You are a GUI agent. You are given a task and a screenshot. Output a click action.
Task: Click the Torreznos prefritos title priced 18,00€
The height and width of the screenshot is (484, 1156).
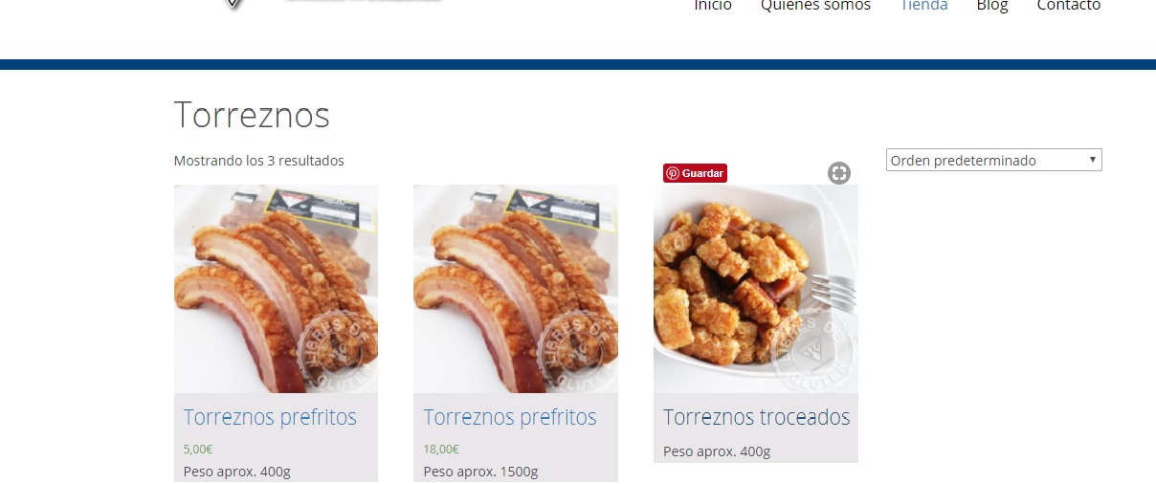pos(510,418)
